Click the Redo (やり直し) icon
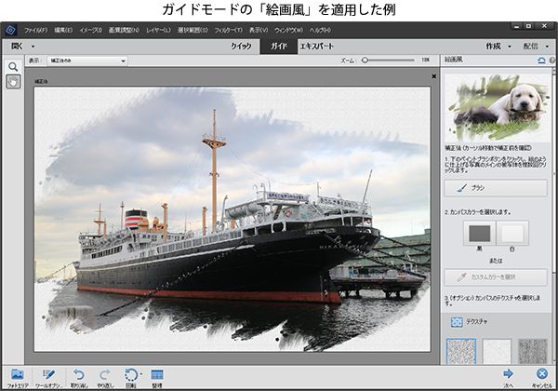558x391 pixels. point(104,378)
